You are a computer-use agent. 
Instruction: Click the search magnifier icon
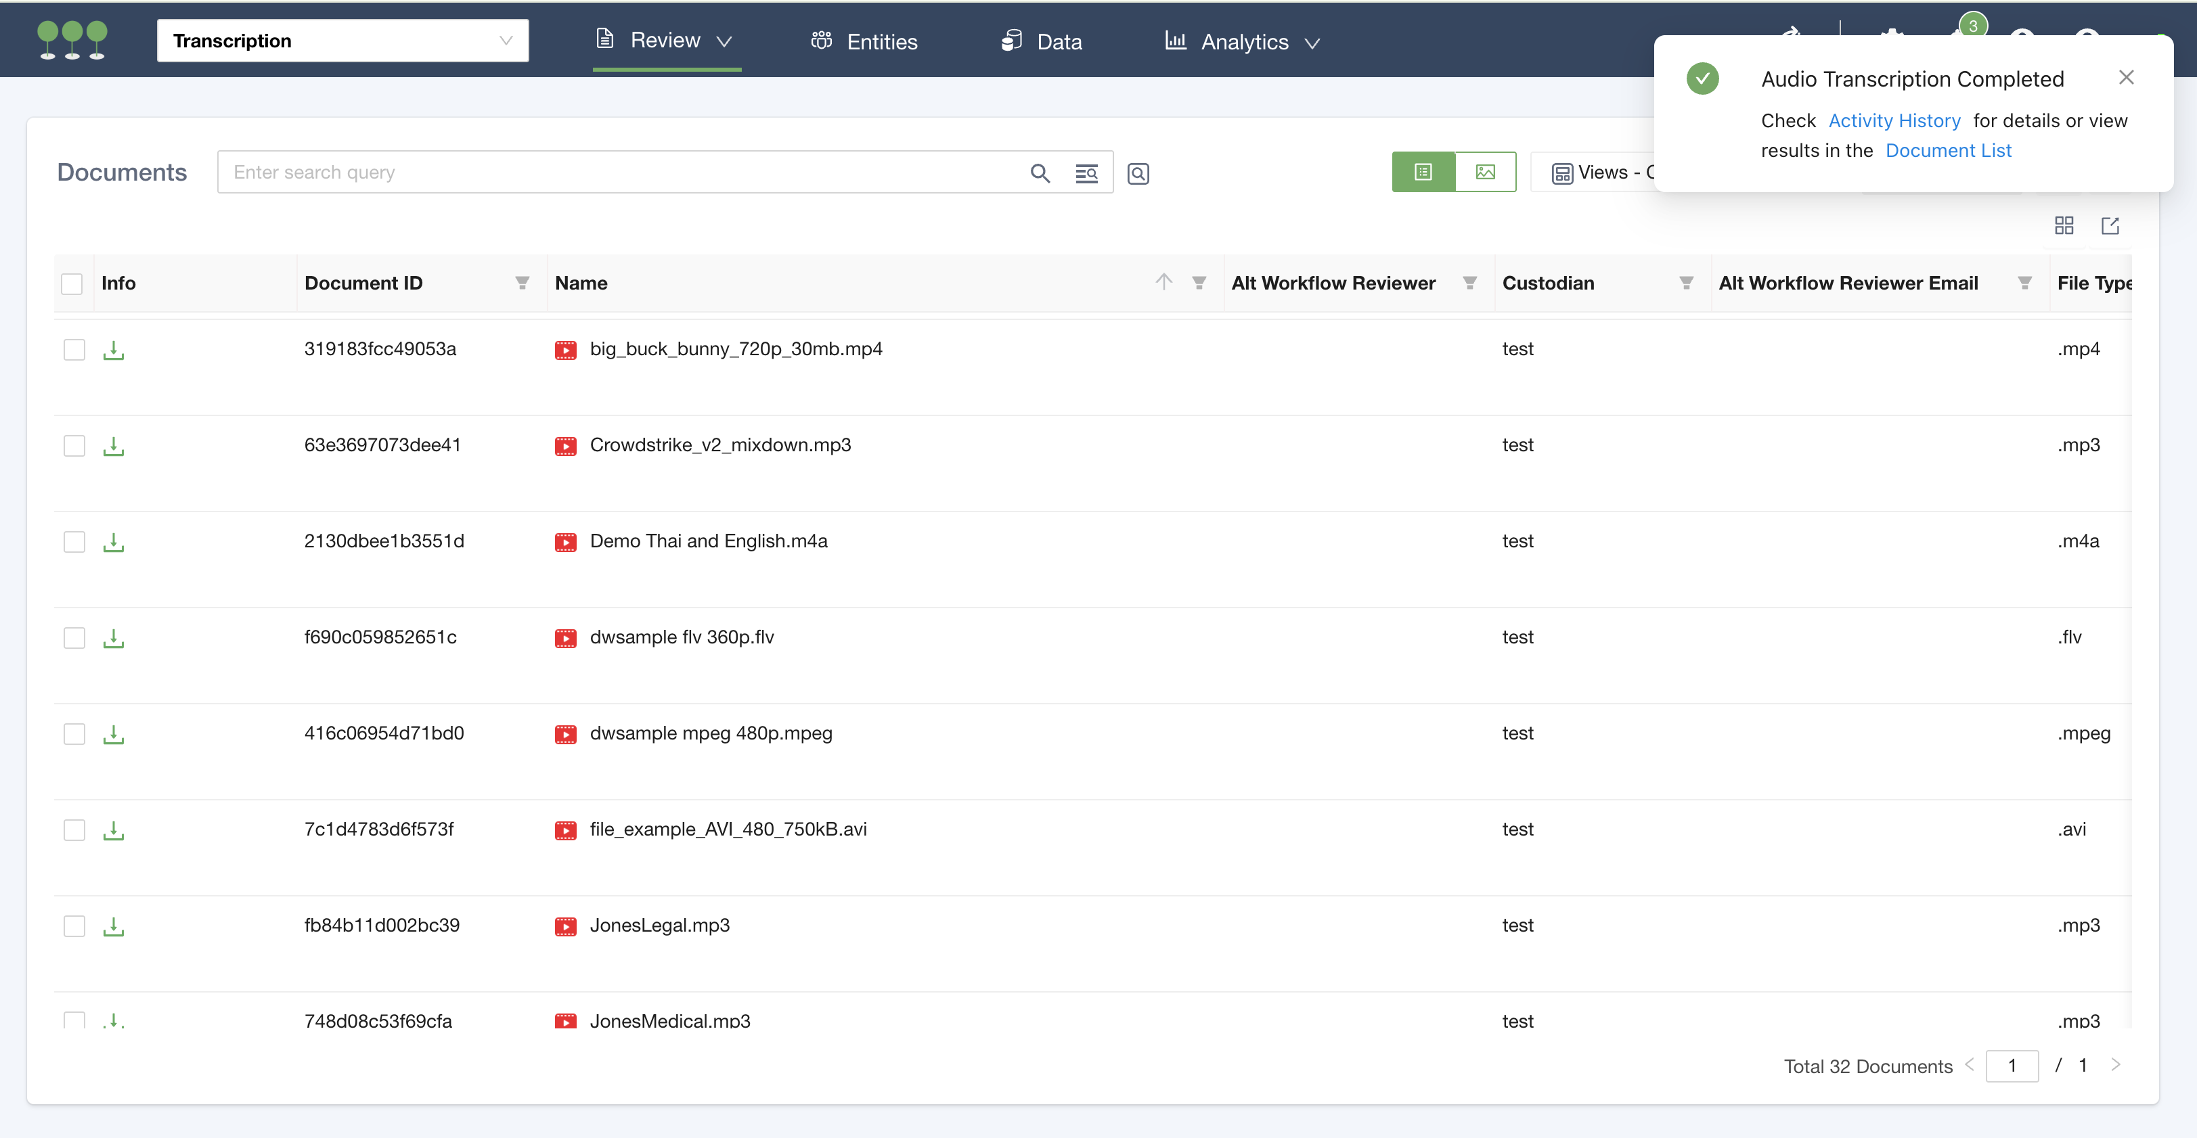1040,173
